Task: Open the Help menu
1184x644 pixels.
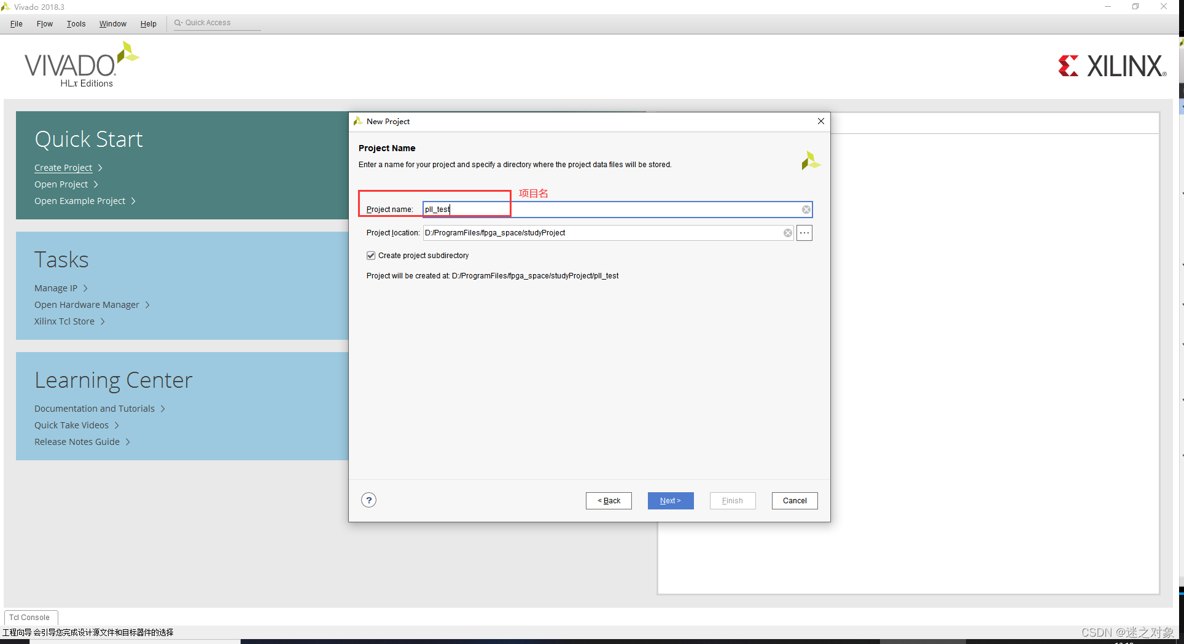Action: pos(149,24)
